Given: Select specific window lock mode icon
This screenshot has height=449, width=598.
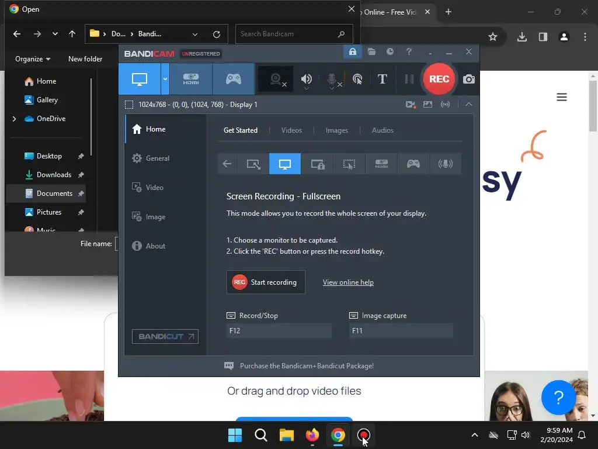Looking at the screenshot, I should 317,164.
